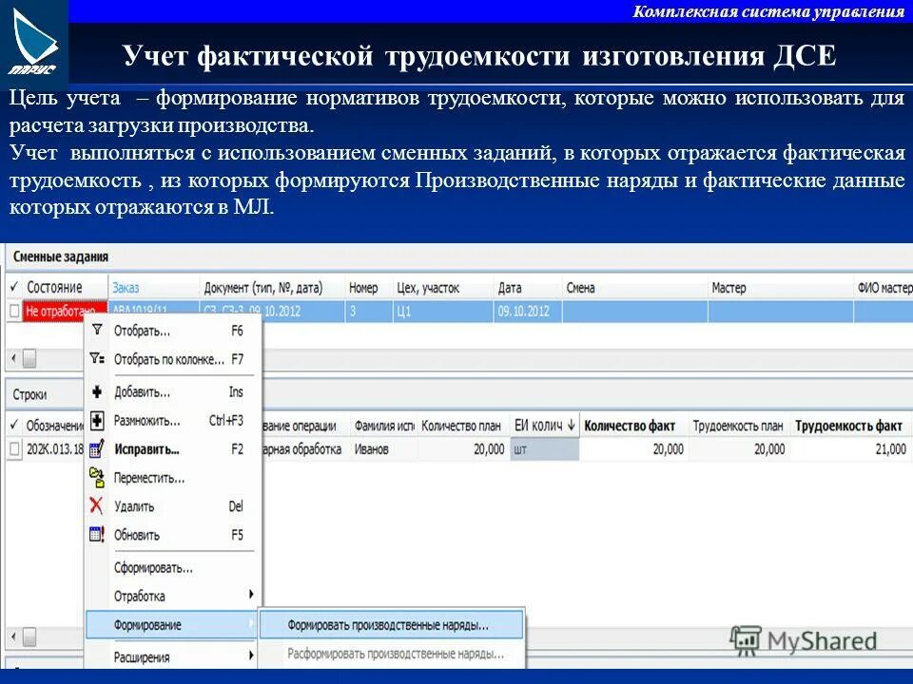Click the red X icon beside Удалить
The width and height of the screenshot is (913, 684).
[97, 505]
